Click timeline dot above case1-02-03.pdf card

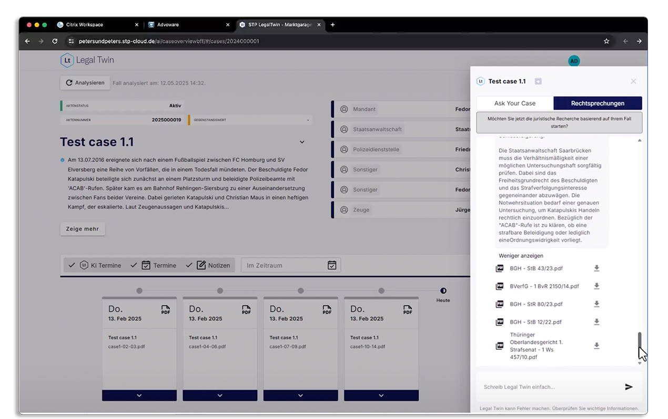[x=139, y=290]
